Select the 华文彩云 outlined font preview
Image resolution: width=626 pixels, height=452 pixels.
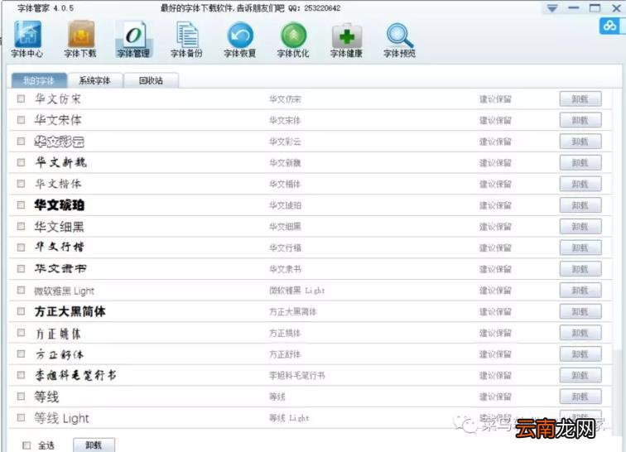[60, 142]
